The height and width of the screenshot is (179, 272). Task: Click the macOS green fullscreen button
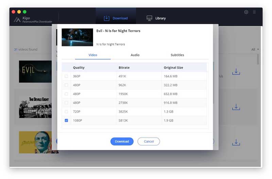[24, 12]
